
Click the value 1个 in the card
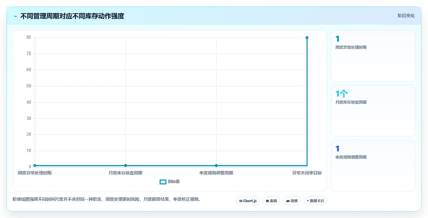(x=342, y=94)
